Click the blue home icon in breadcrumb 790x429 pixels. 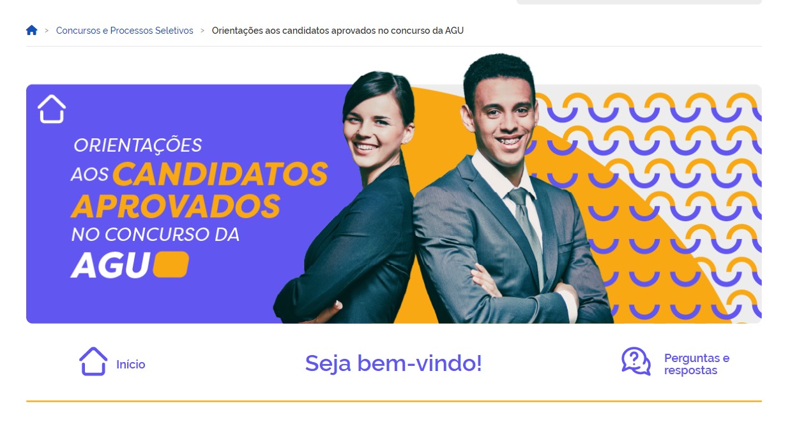coord(32,31)
